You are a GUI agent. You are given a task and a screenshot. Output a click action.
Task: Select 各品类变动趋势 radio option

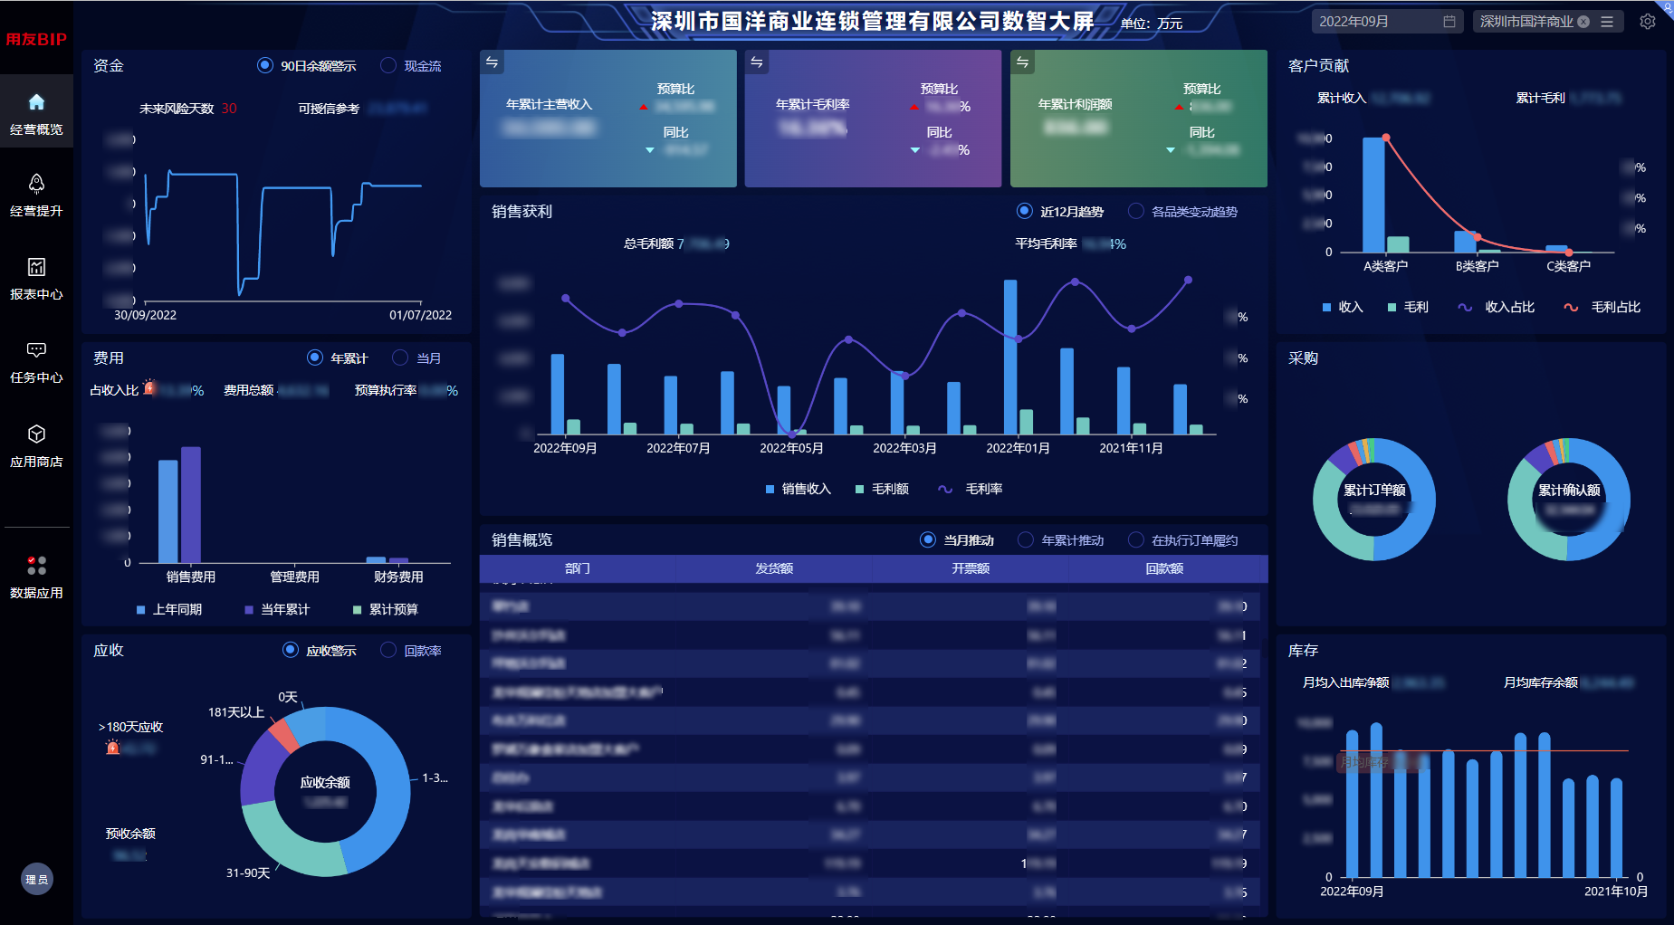pos(1136,211)
